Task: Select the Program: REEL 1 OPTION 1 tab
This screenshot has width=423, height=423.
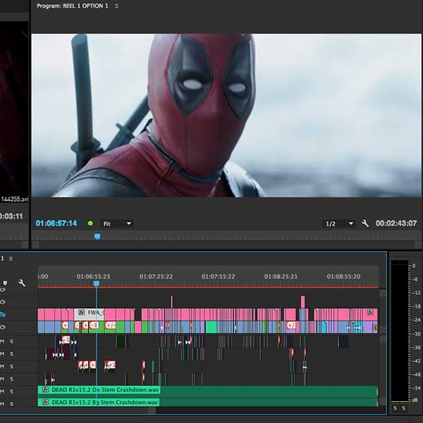Action: pos(73,6)
